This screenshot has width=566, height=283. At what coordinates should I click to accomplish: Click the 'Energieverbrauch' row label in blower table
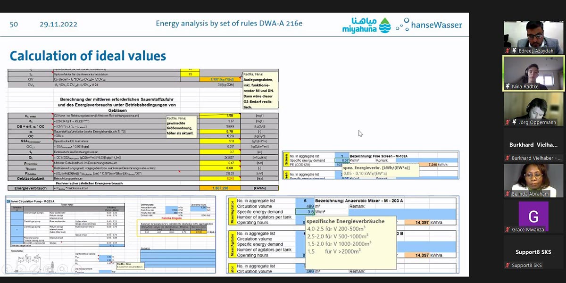[30, 188]
